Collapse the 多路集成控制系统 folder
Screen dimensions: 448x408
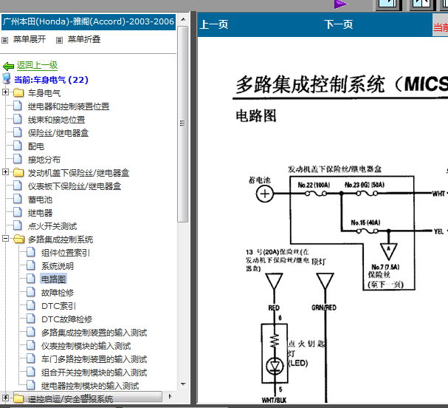point(5,238)
